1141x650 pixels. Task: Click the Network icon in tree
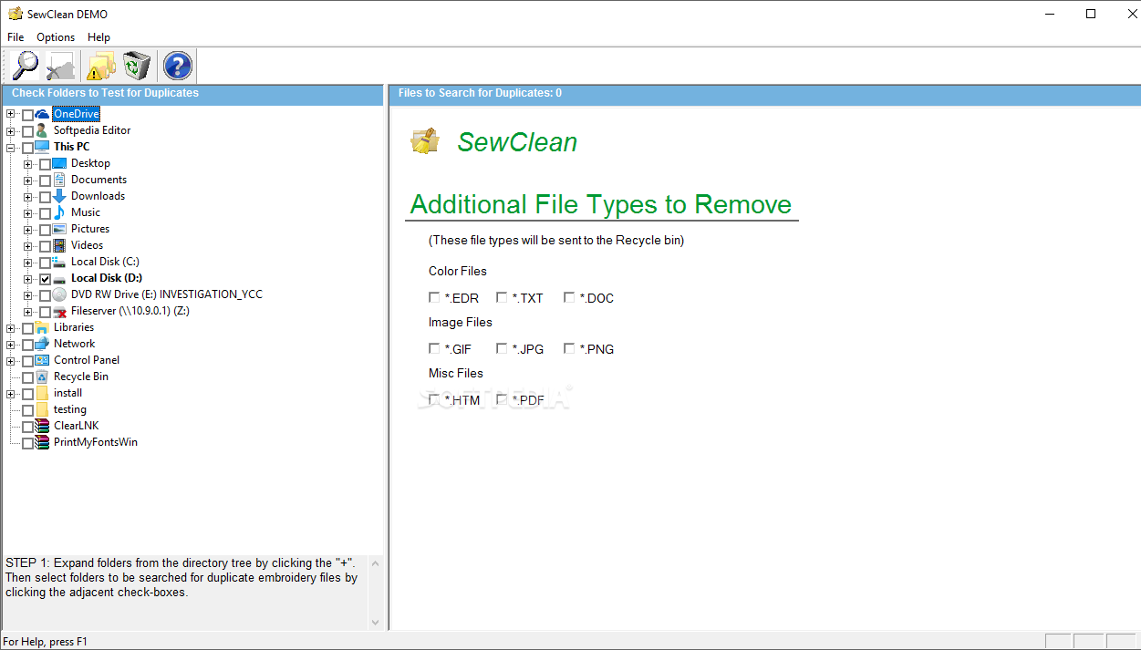pos(42,344)
